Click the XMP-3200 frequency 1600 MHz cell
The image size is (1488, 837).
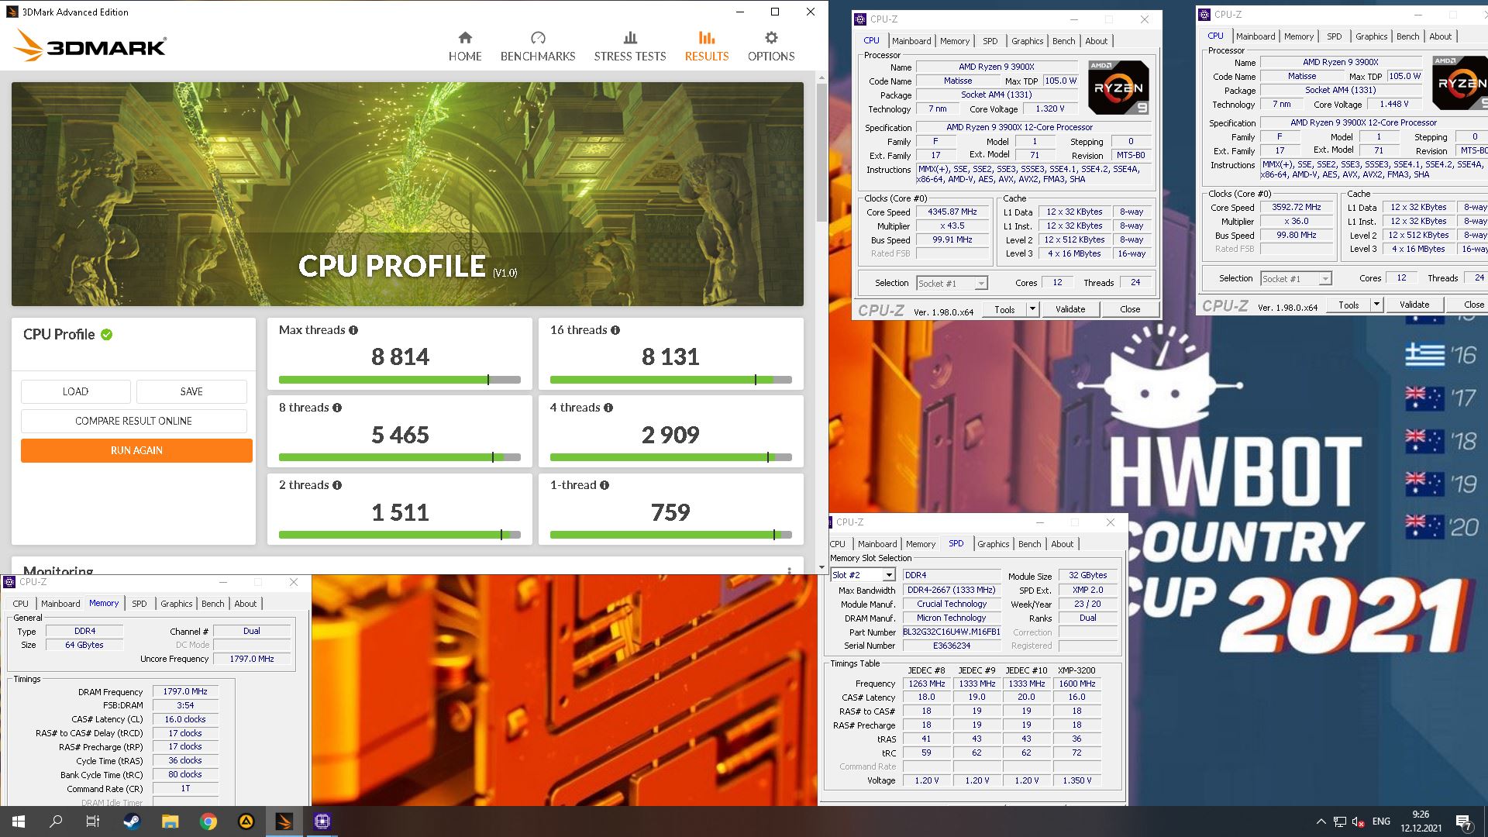tap(1077, 684)
